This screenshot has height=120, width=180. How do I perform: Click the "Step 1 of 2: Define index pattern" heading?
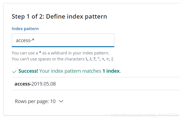[59, 16]
